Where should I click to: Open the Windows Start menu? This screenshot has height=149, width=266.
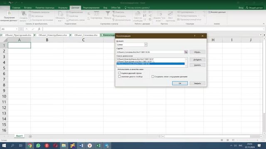(x=4, y=145)
